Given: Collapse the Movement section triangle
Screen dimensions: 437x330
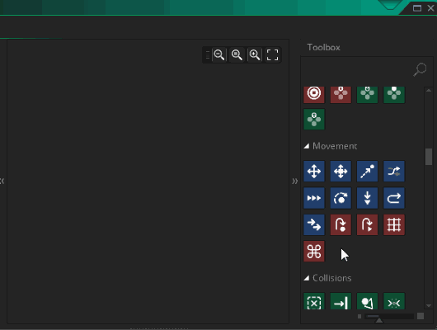Looking at the screenshot, I should 306,146.
